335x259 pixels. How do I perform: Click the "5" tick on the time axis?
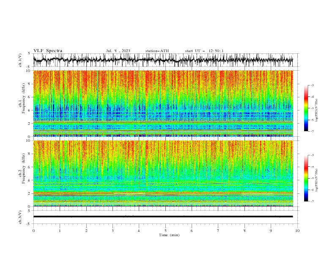tap(165, 231)
